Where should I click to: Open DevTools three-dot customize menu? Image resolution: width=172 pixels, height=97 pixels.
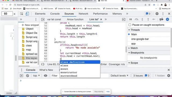click(163, 14)
